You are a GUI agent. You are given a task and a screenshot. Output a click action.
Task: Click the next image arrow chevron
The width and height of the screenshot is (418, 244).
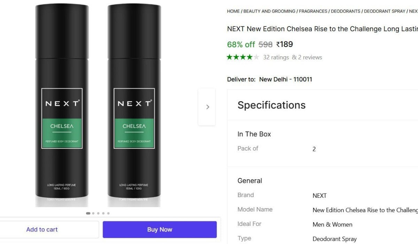(x=207, y=107)
